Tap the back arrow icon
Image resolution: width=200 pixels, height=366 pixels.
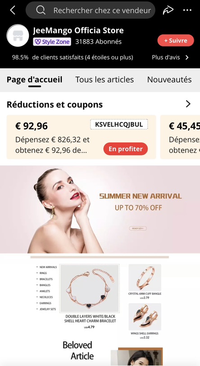(12, 10)
